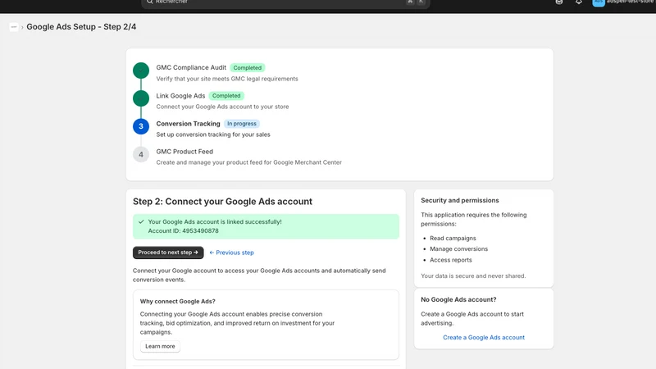This screenshot has height=369, width=656.
Task: Click the success checkmark in green banner
Action: pyautogui.click(x=141, y=221)
